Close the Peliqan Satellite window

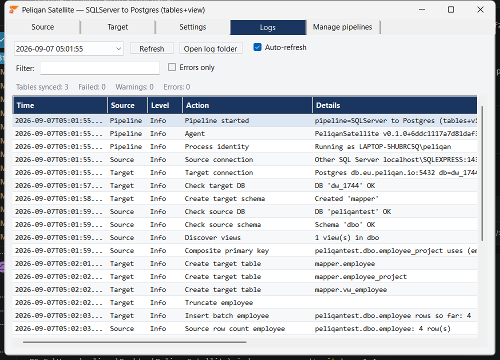pos(480,9)
